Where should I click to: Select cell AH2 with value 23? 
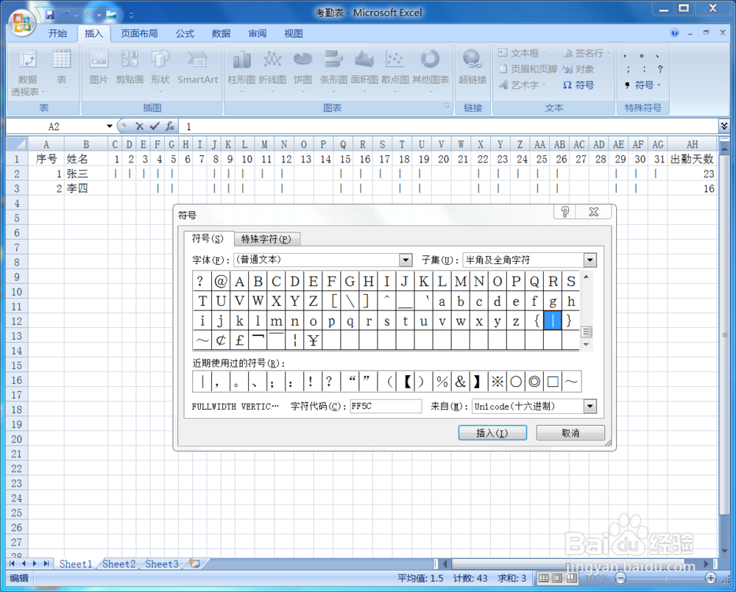(x=693, y=174)
